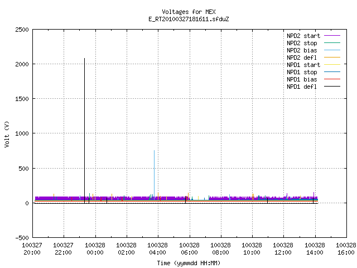Viewport: 357px width, 268px height.
Task: Click the 'NPD2 bias' legend label
Action: coord(302,50)
